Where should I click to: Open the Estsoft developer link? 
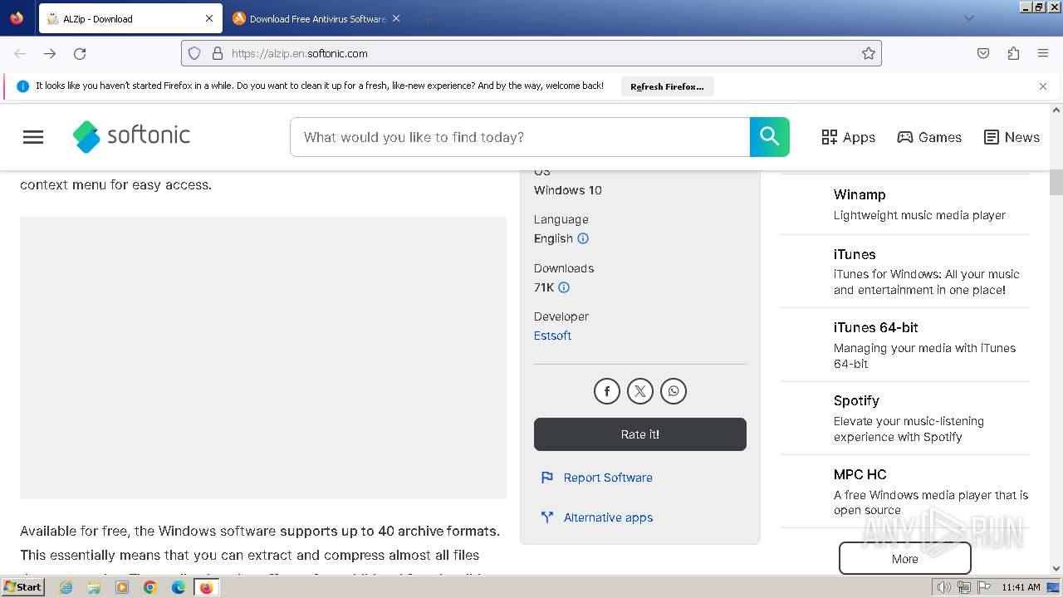(x=552, y=336)
